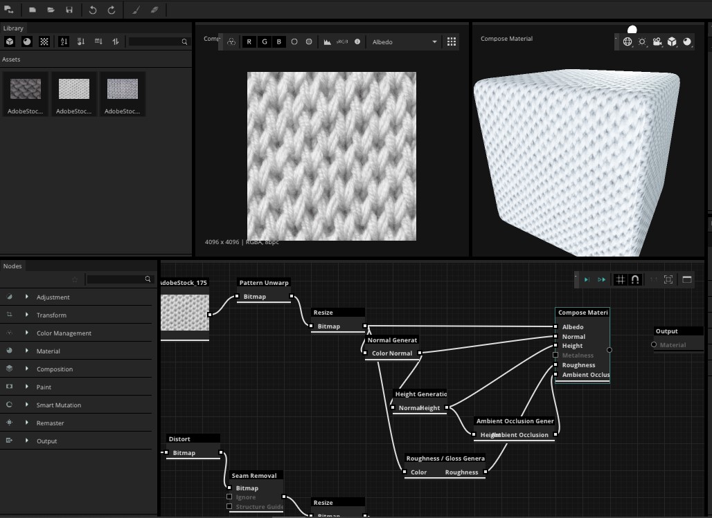Click the undo arrow icon
This screenshot has width=712, height=518.
93,10
